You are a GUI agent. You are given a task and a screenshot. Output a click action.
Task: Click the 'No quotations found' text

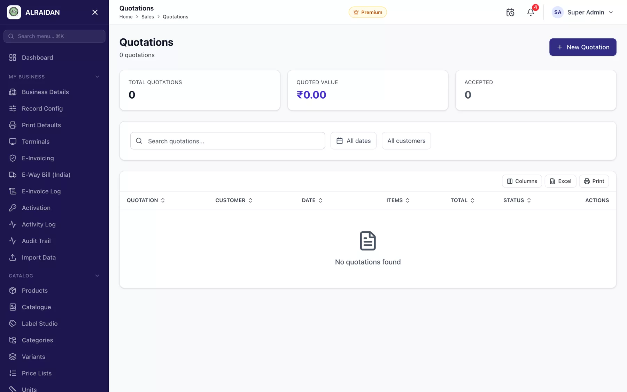(x=368, y=262)
